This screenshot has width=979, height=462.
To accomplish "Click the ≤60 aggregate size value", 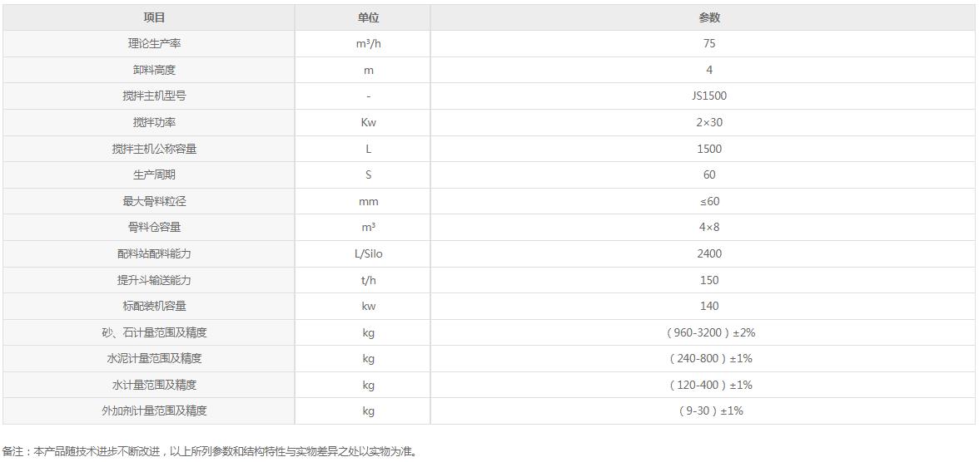I will pyautogui.click(x=709, y=201).
